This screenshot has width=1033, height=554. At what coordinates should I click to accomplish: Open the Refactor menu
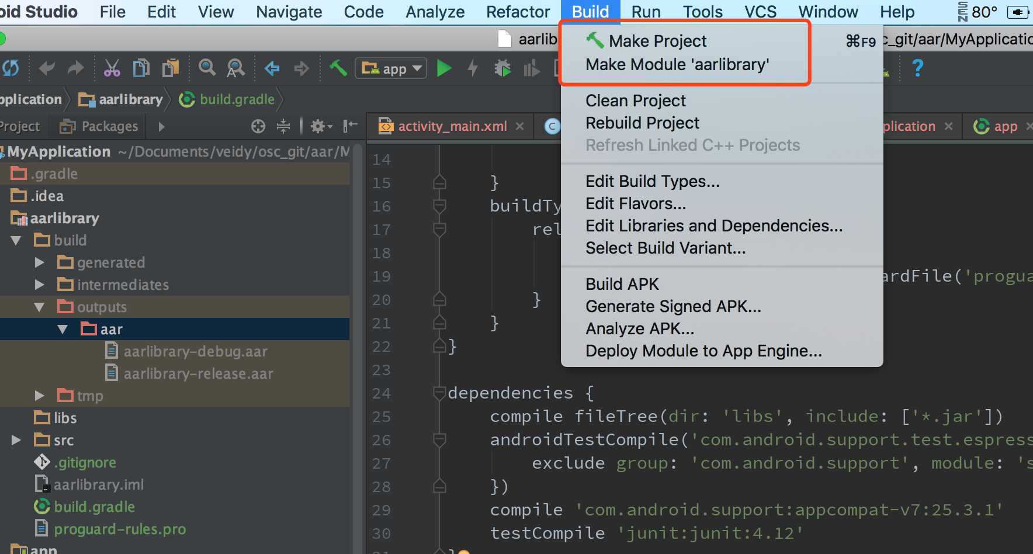pyautogui.click(x=518, y=12)
